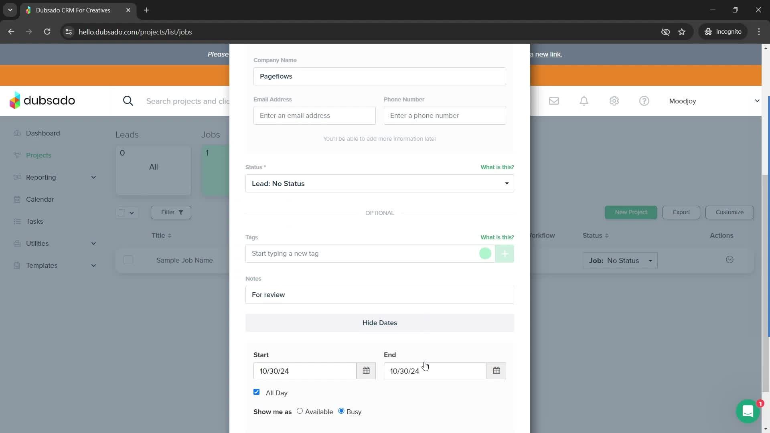770x433 pixels.
Task: Go to Projects
Action: click(x=38, y=155)
